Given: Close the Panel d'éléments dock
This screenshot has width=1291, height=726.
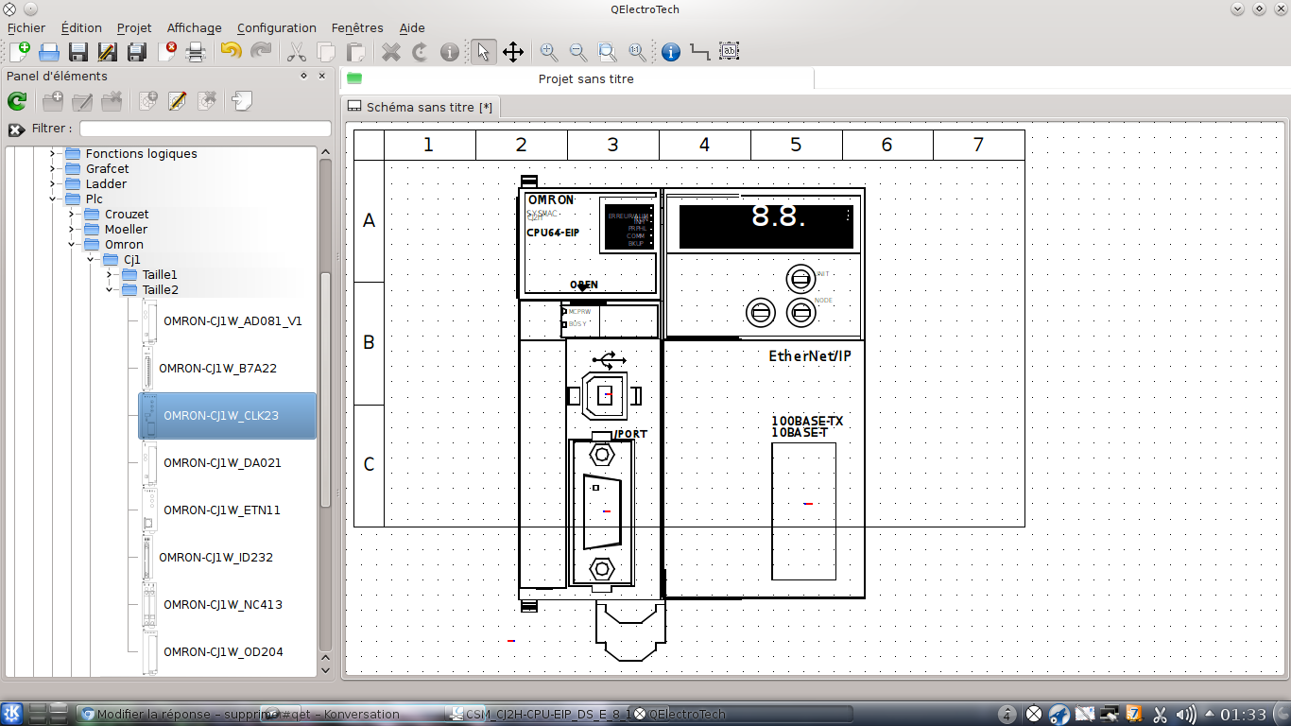Looking at the screenshot, I should pyautogui.click(x=322, y=76).
